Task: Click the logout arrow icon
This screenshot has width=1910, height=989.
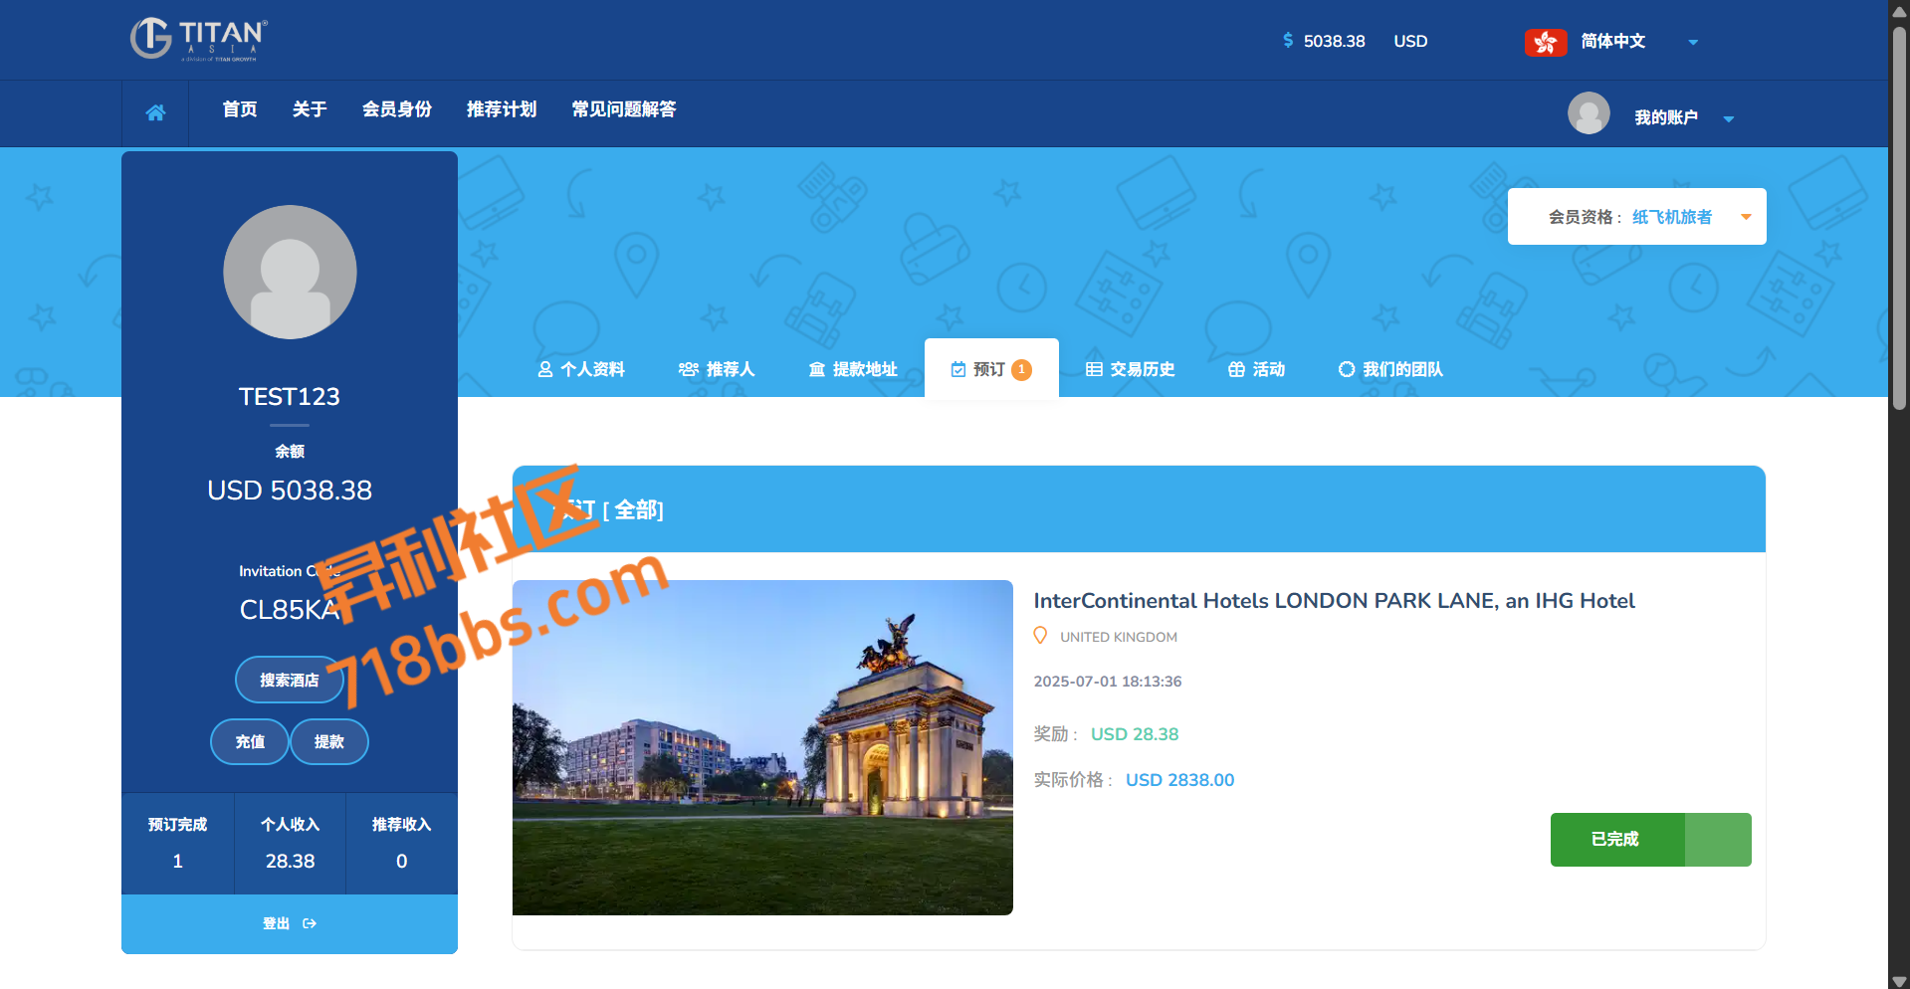Action: point(310,923)
